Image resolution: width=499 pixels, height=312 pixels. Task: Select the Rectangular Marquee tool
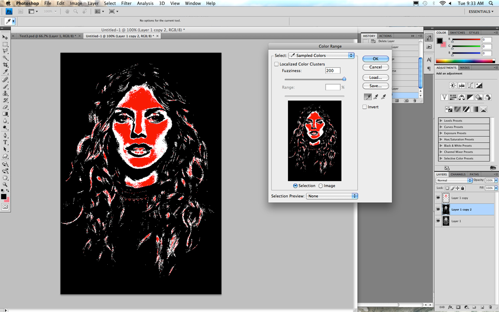[5, 44]
